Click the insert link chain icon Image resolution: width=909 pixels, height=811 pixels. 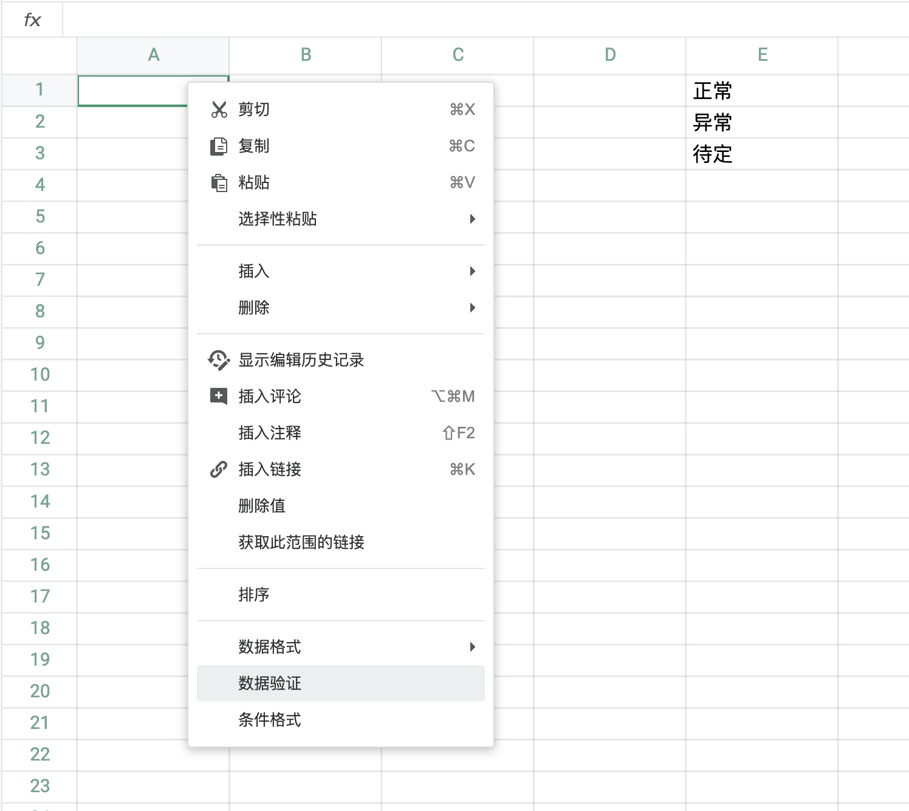219,469
